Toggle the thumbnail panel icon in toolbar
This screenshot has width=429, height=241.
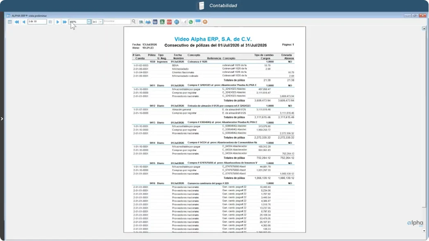10,22
